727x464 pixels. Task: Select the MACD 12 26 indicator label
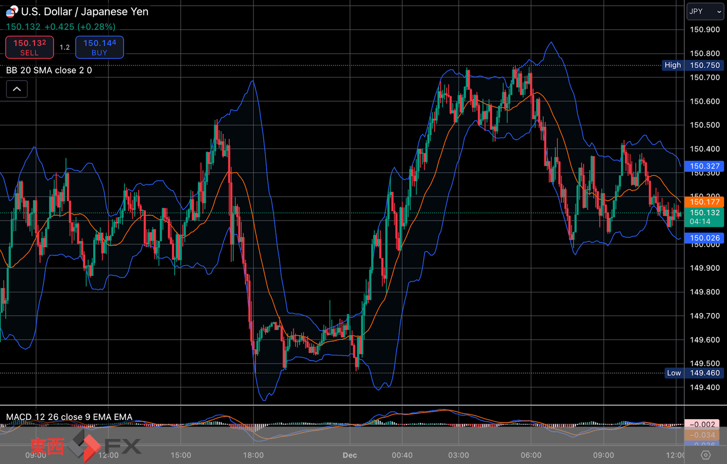(69, 417)
